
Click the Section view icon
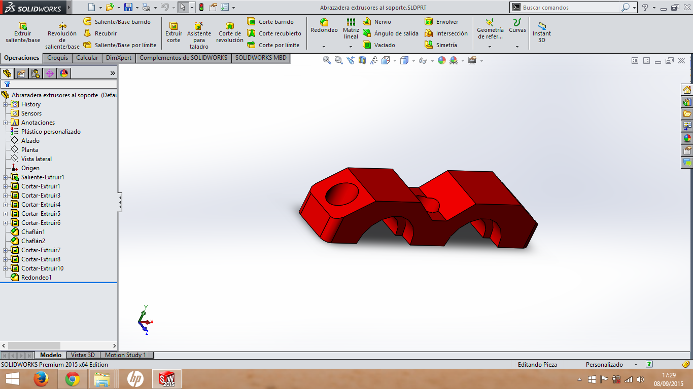[x=362, y=60]
